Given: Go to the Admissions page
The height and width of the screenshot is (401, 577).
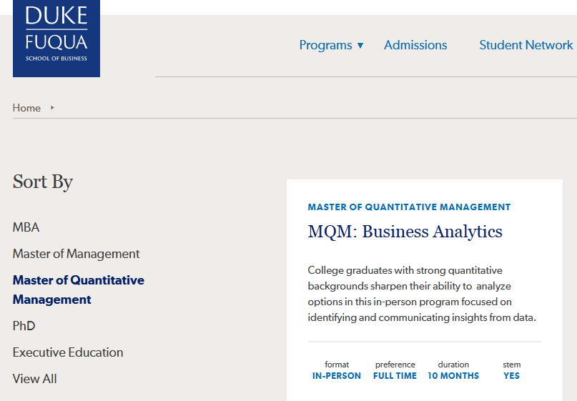Looking at the screenshot, I should pos(415,45).
